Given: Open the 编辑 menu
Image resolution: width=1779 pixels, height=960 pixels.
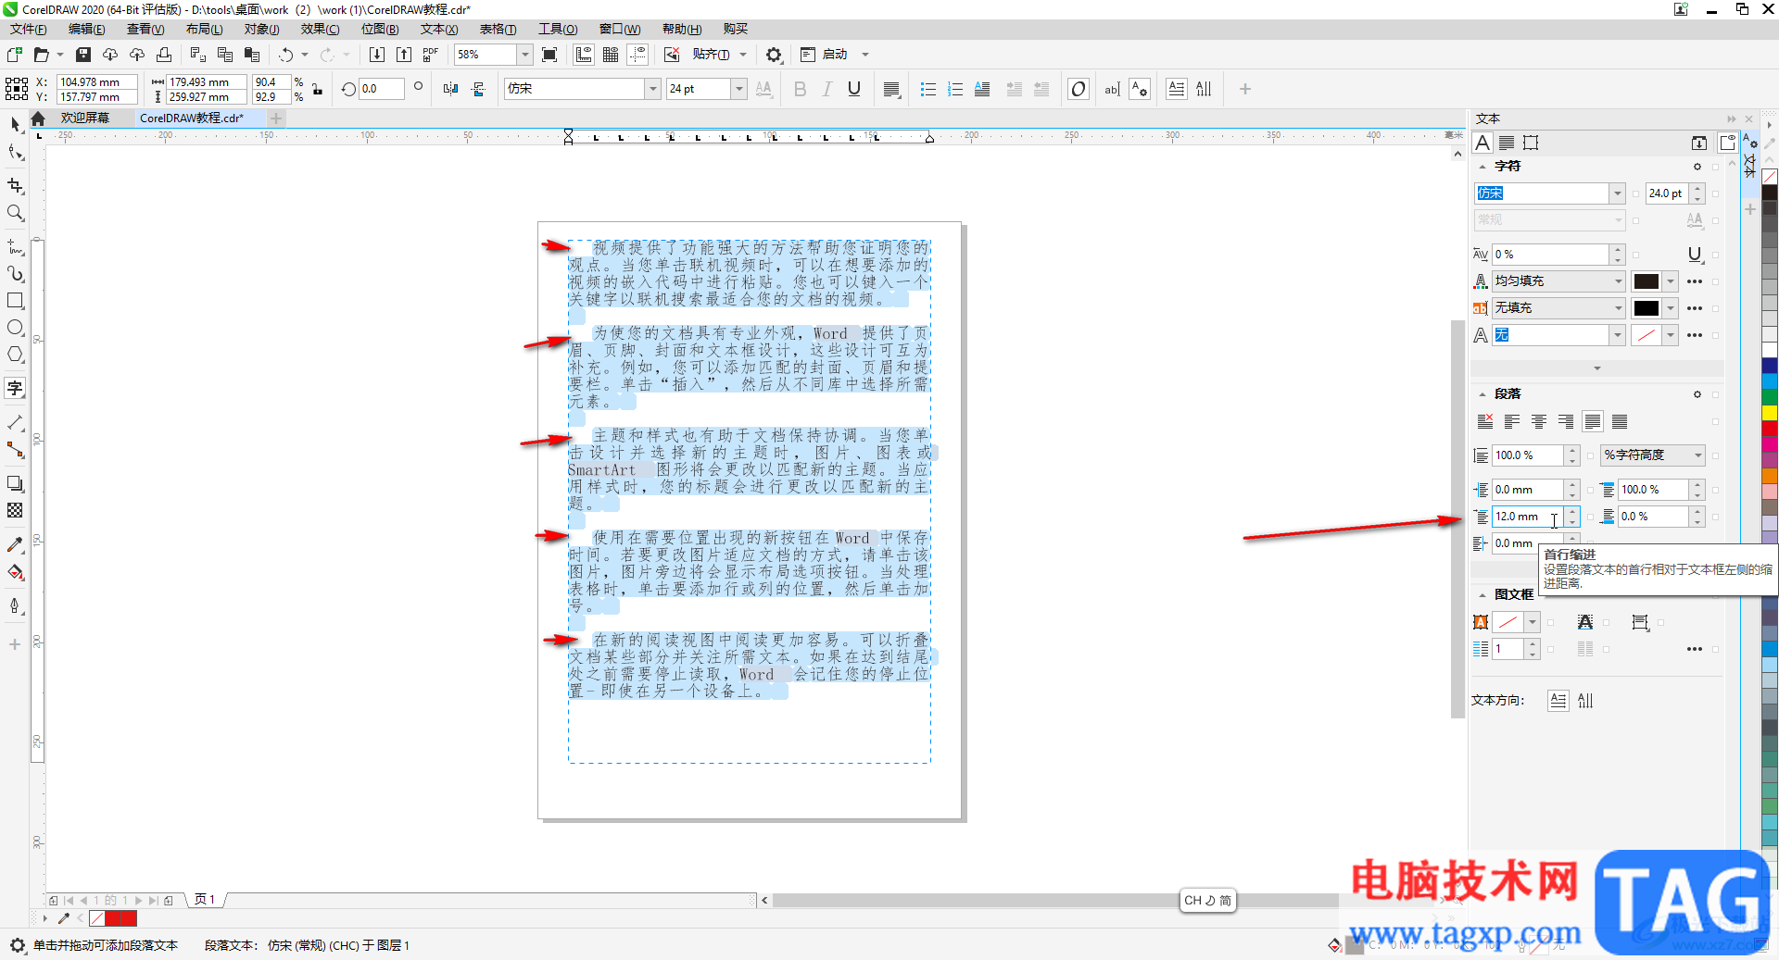Looking at the screenshot, I should coord(86,29).
